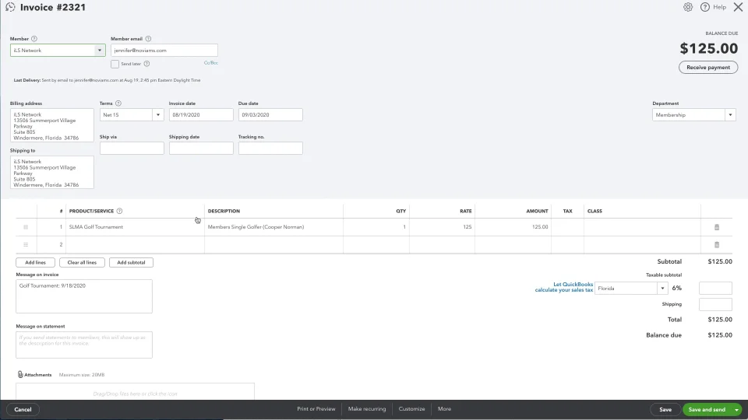
Task: Click the Cancel button
Action: click(x=23, y=410)
